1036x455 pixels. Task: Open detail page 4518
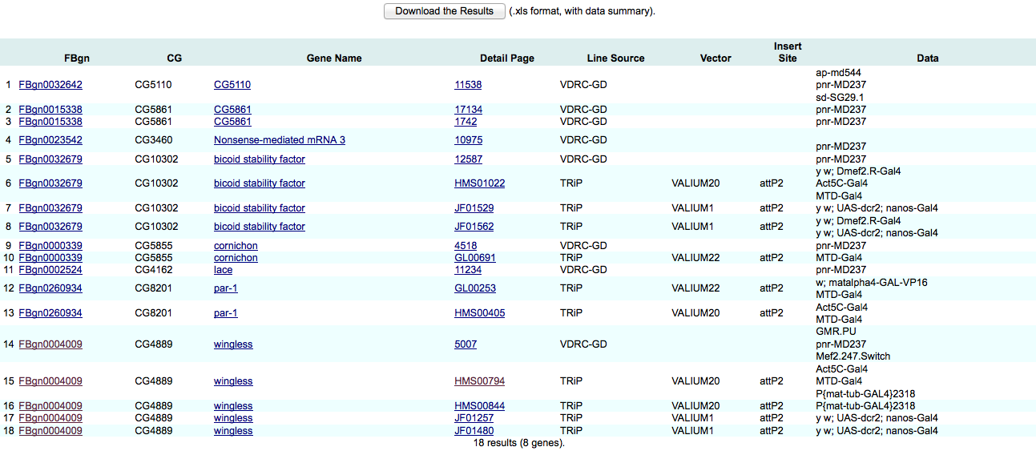tap(466, 246)
